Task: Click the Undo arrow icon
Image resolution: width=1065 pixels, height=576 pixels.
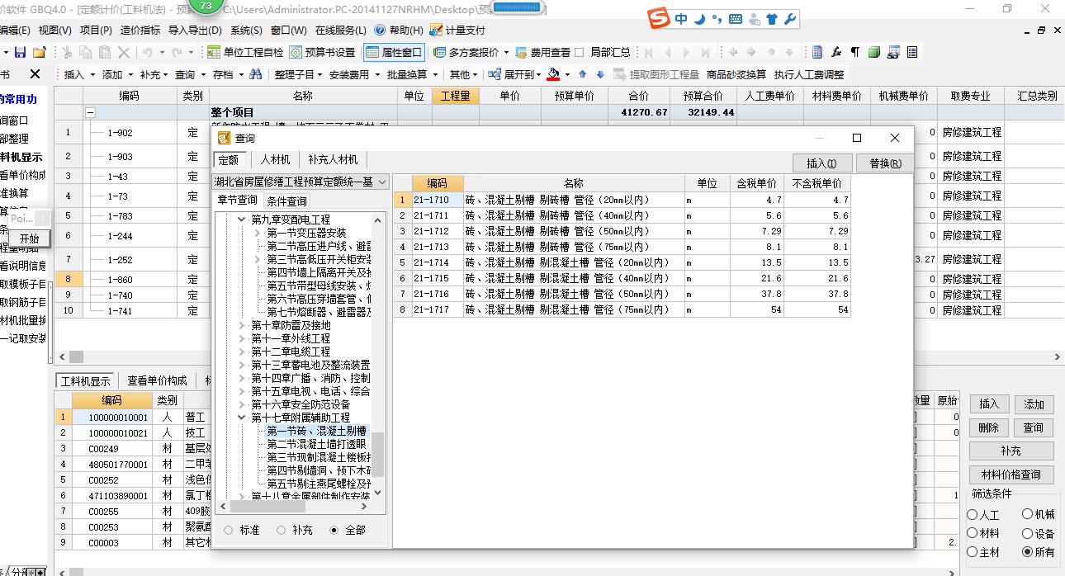Action: [x=147, y=52]
